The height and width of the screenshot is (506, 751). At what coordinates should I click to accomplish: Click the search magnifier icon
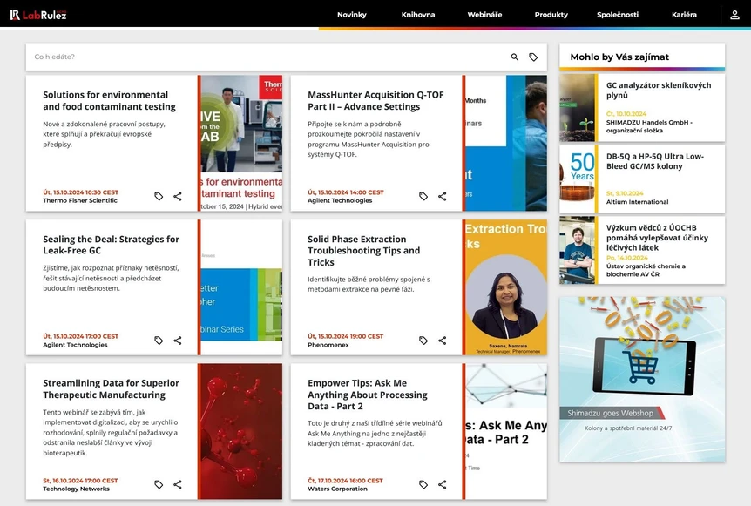pyautogui.click(x=515, y=57)
